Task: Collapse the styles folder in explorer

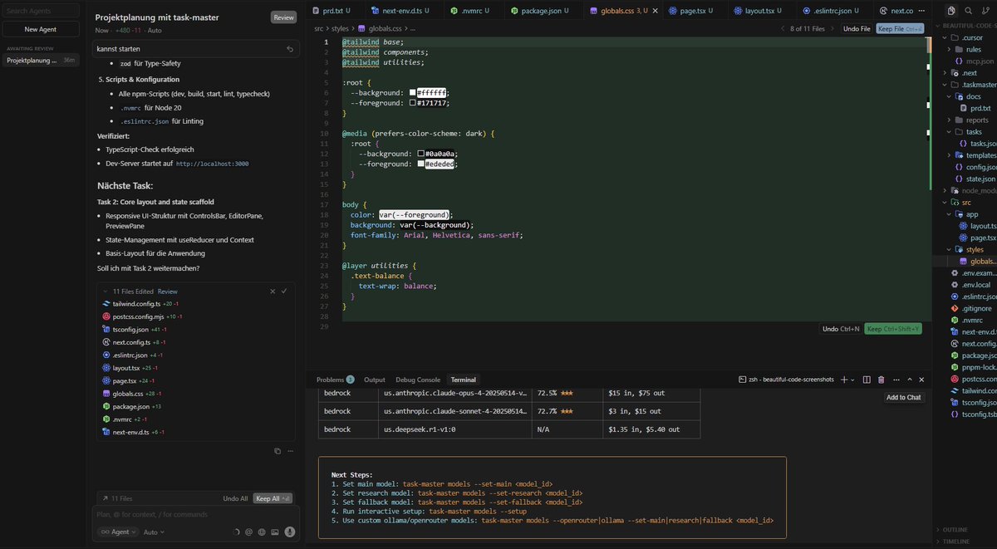Action: click(949, 249)
